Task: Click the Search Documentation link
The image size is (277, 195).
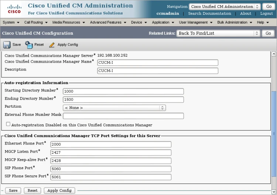Action: (209, 14)
